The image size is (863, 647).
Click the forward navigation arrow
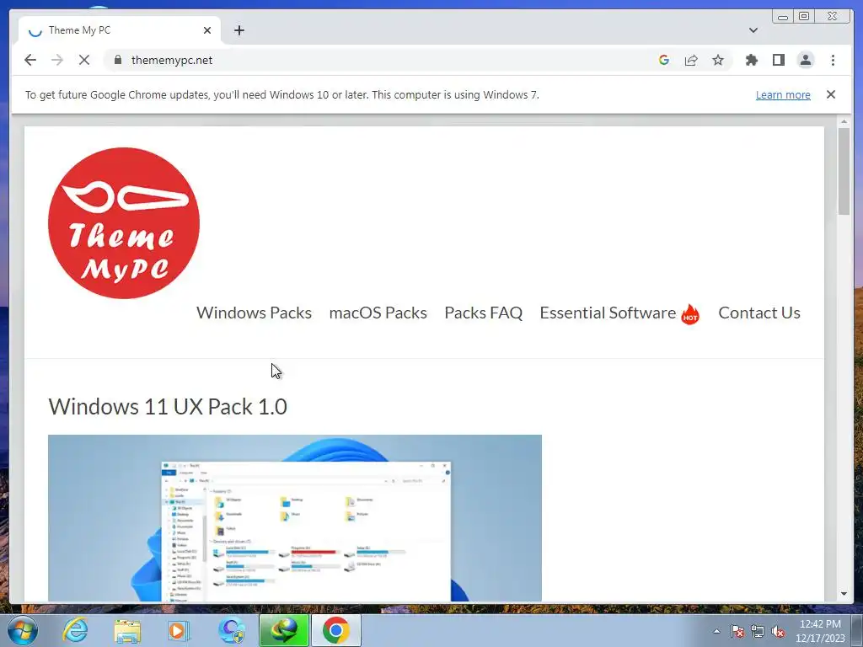(x=57, y=60)
